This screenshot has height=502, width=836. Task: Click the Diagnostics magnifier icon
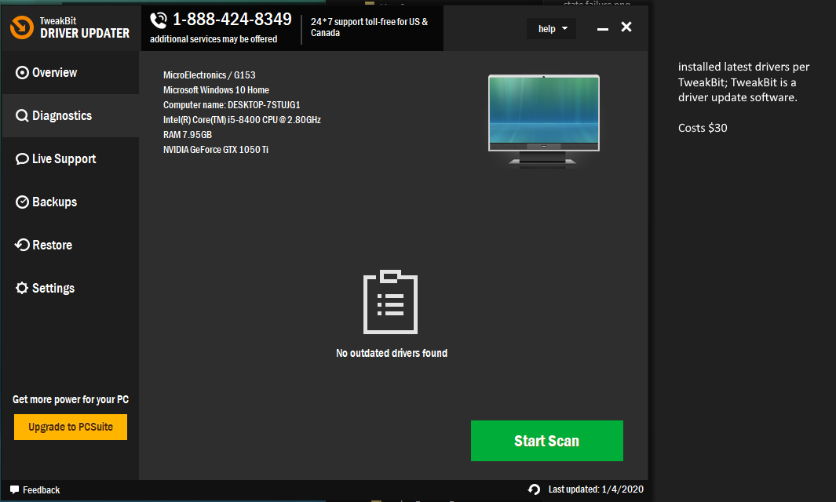22,115
